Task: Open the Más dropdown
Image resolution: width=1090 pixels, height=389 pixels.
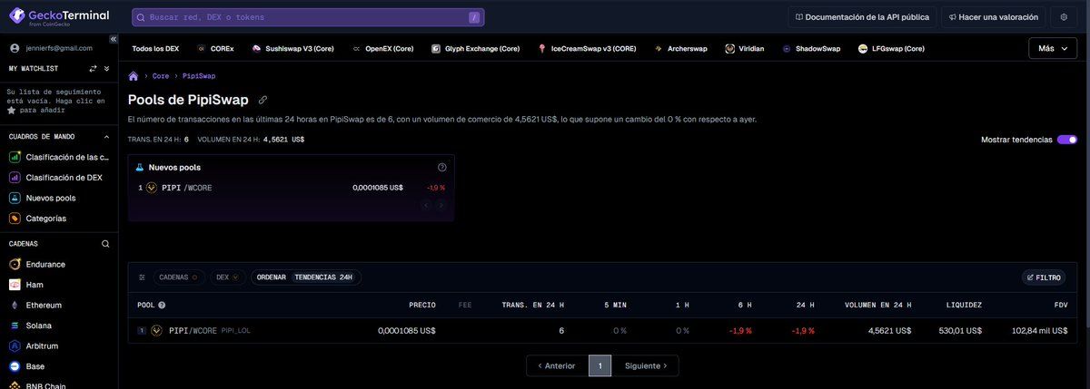Action: pyautogui.click(x=1053, y=48)
